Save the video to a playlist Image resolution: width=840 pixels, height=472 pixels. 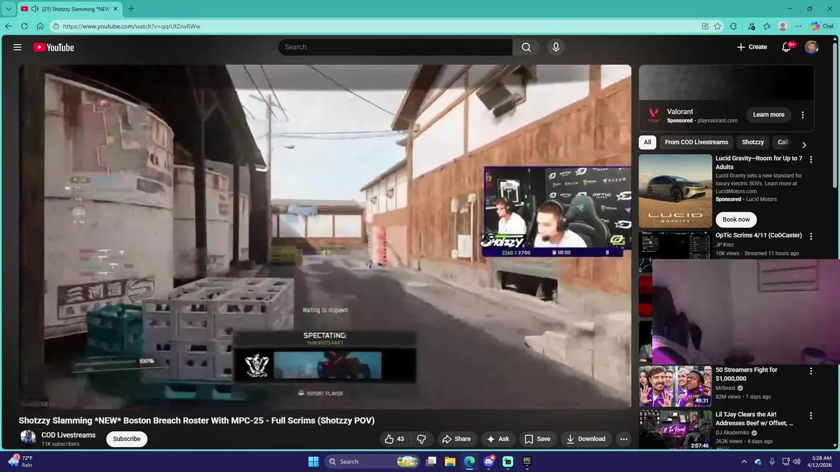point(537,439)
